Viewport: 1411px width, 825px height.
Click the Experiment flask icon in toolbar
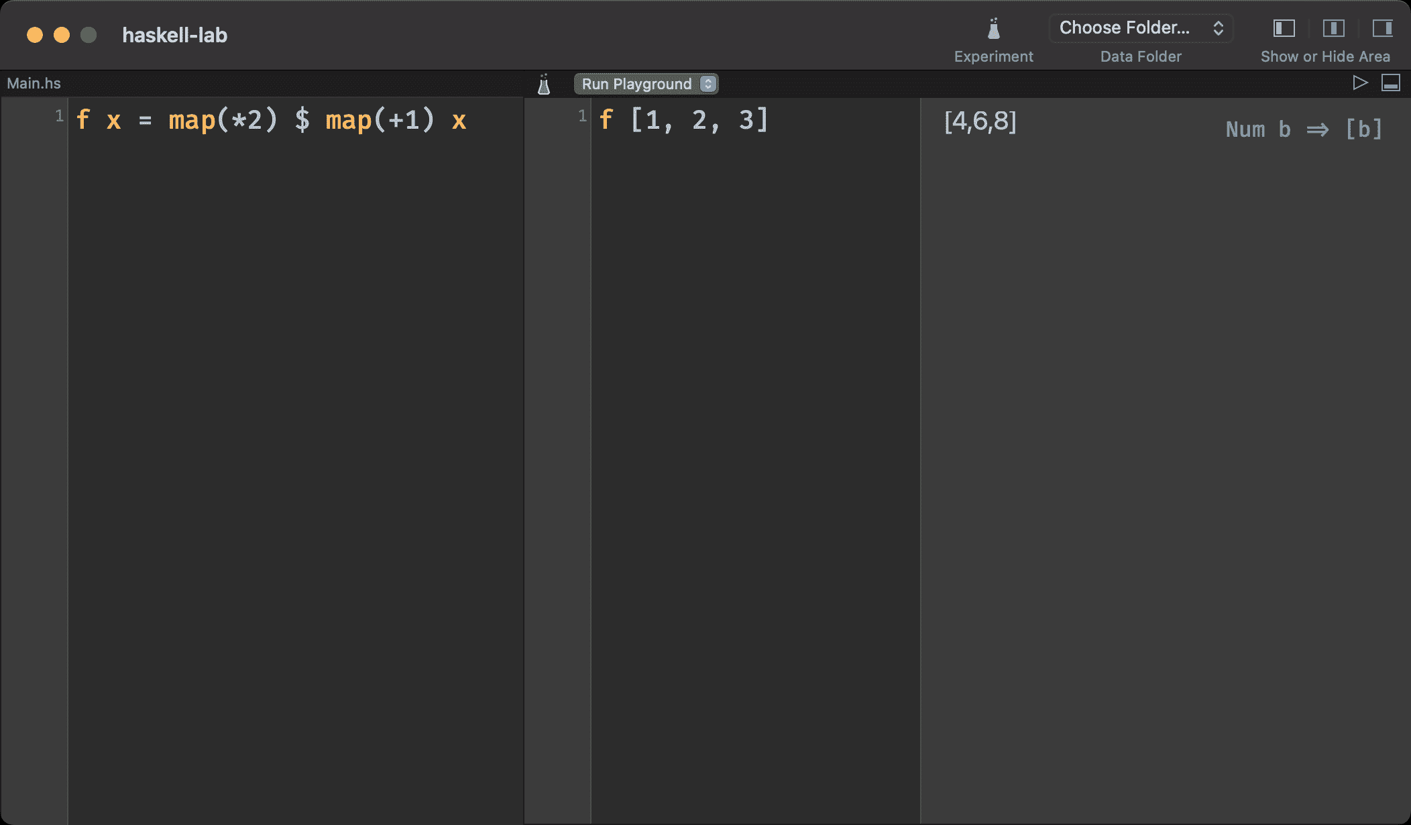point(993,28)
